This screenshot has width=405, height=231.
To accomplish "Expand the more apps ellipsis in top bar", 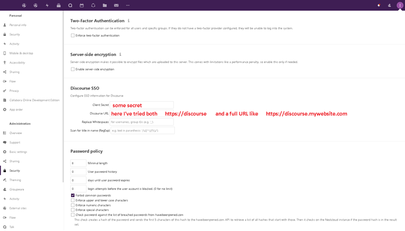I will click(127, 5).
